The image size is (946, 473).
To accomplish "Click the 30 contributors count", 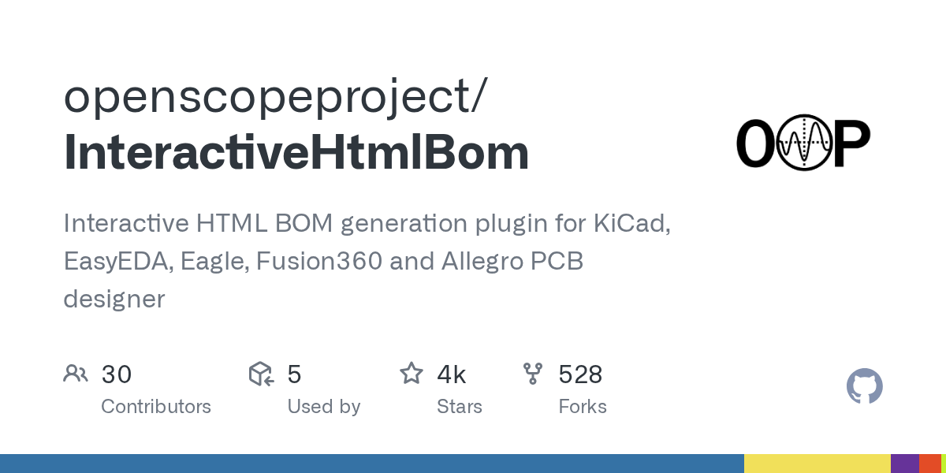I will 117,374.
